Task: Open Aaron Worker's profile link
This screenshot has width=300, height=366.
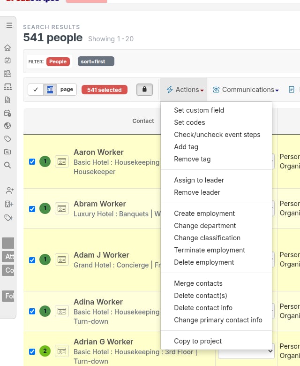Action: (98, 152)
